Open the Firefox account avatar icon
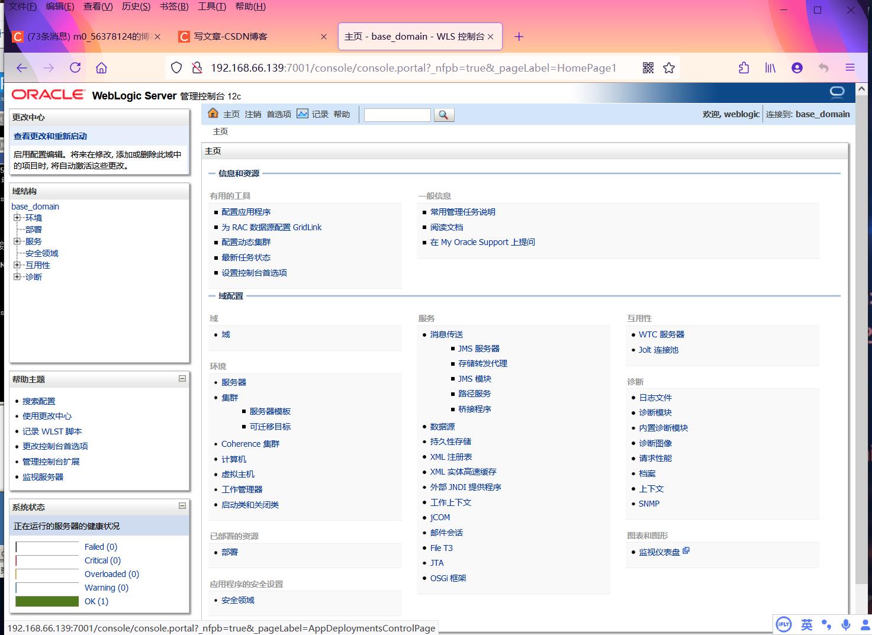The width and height of the screenshot is (872, 635). [797, 68]
